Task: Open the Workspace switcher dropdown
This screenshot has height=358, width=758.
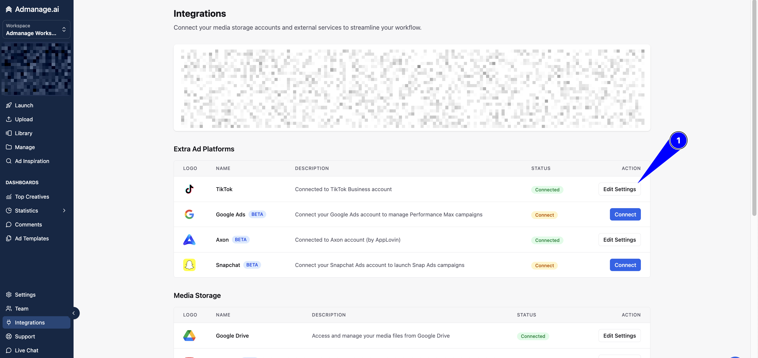Action: [x=36, y=29]
